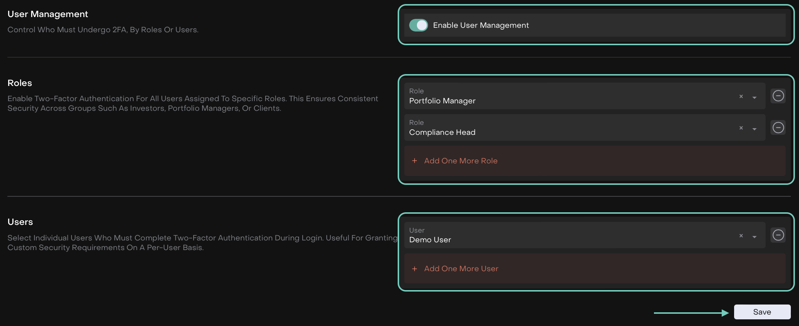Click plus icon beside Add One More Role
Image resolution: width=799 pixels, height=326 pixels.
coord(414,161)
